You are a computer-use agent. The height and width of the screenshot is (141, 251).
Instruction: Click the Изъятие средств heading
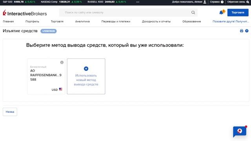(x=20, y=31)
